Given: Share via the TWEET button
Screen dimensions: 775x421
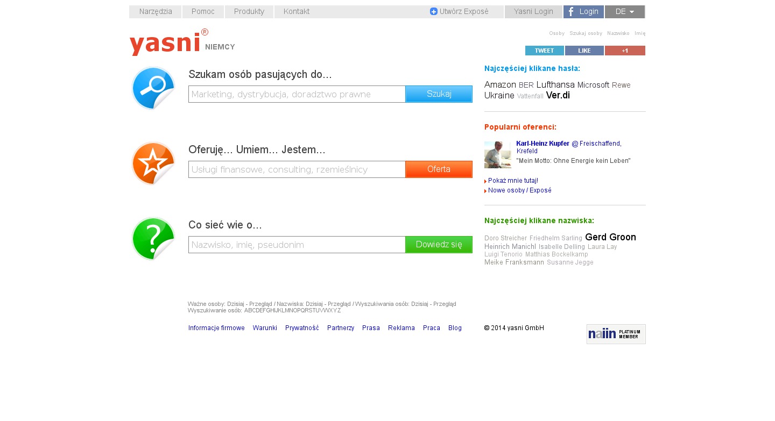Looking at the screenshot, I should (545, 51).
